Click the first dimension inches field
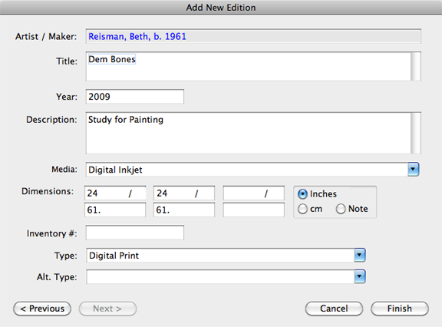442x327 pixels. pos(115,193)
